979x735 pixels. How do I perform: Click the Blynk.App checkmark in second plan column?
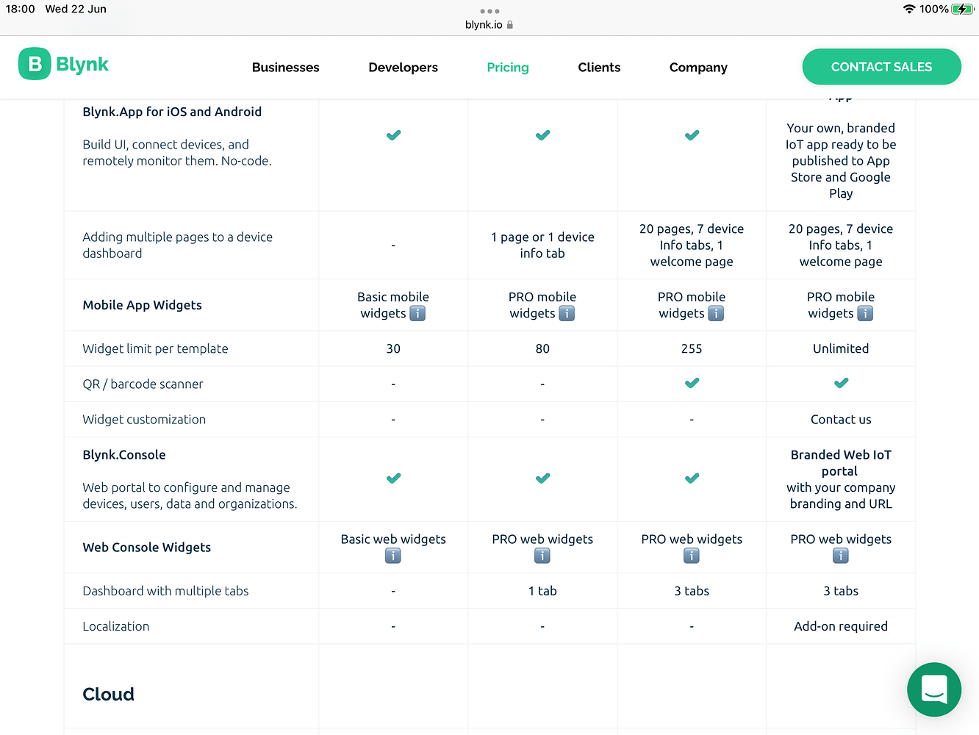coord(542,135)
